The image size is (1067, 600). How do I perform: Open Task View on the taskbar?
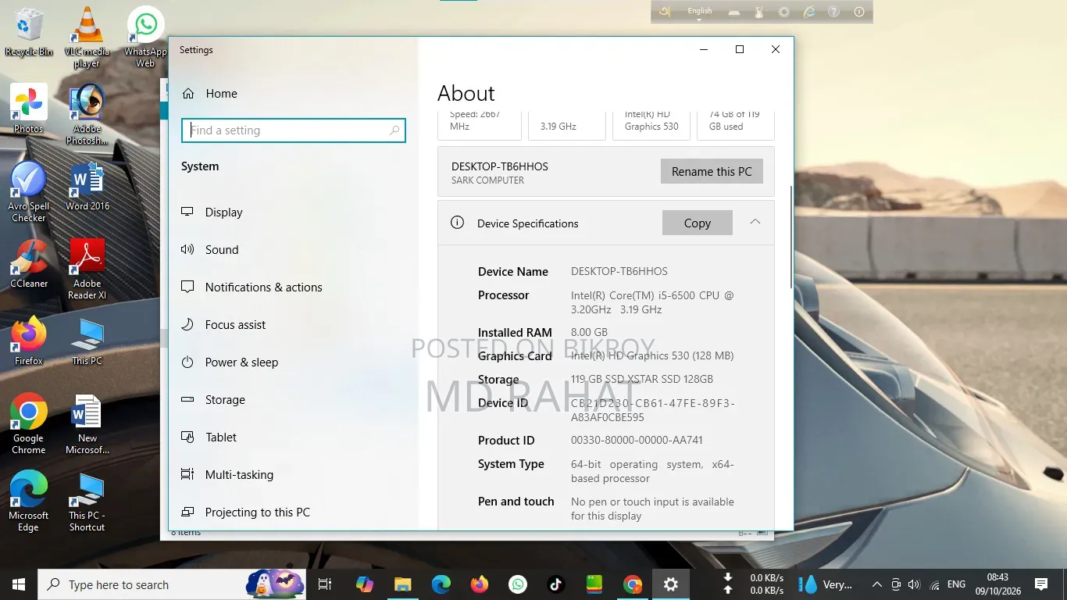(325, 584)
